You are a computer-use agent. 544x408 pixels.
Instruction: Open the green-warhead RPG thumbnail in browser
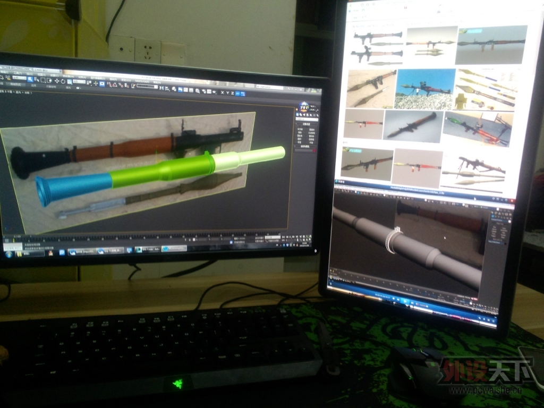click(478, 129)
